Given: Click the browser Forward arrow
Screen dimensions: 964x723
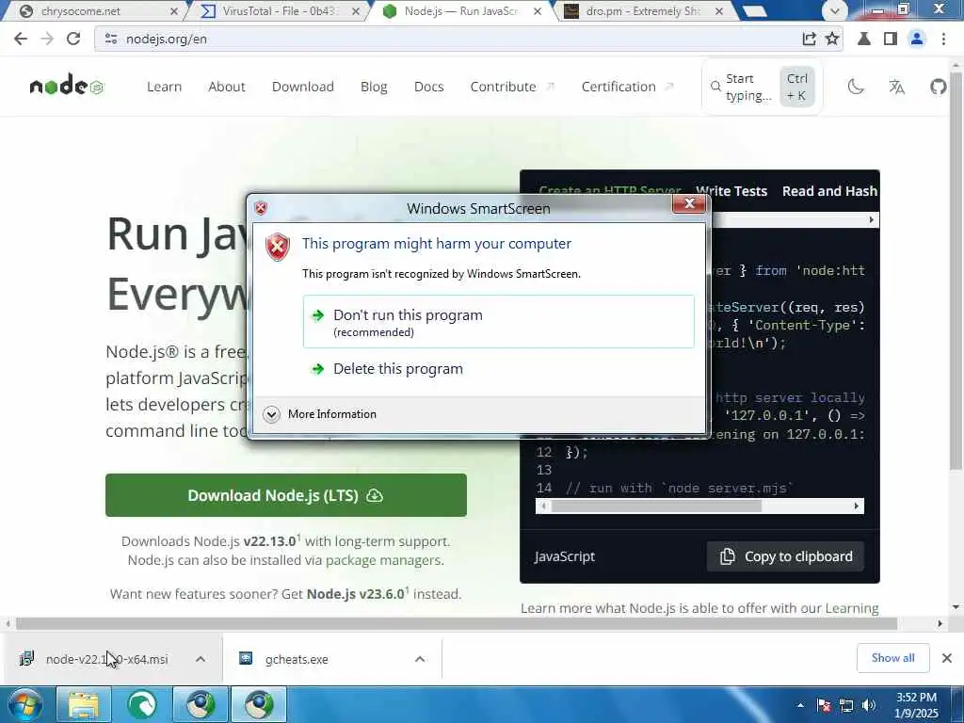Looking at the screenshot, I should (47, 39).
